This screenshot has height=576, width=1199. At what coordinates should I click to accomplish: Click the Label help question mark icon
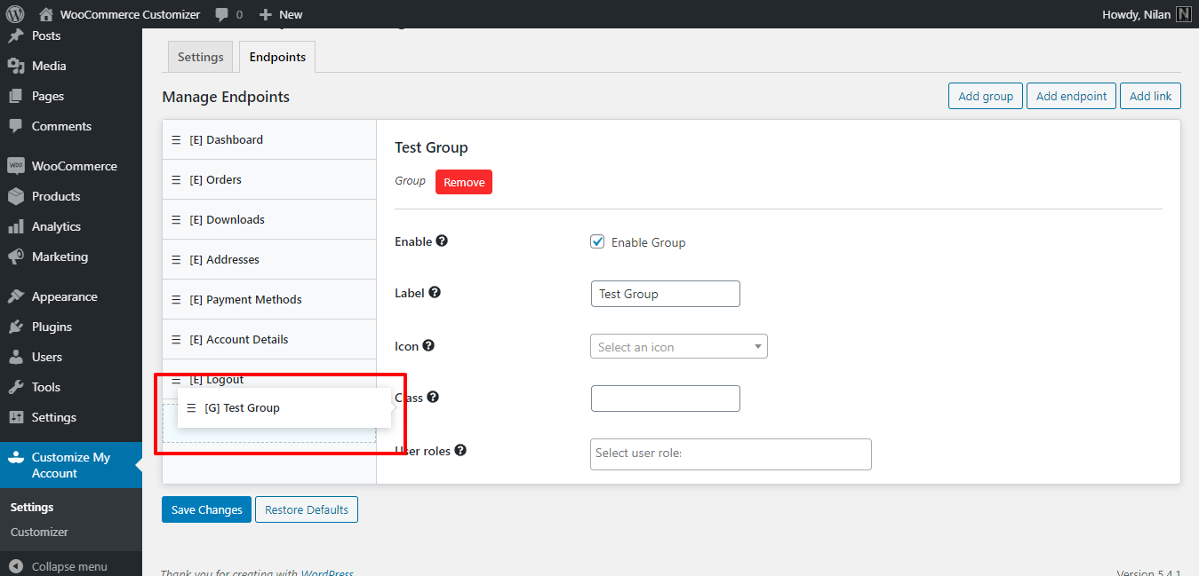click(x=434, y=292)
